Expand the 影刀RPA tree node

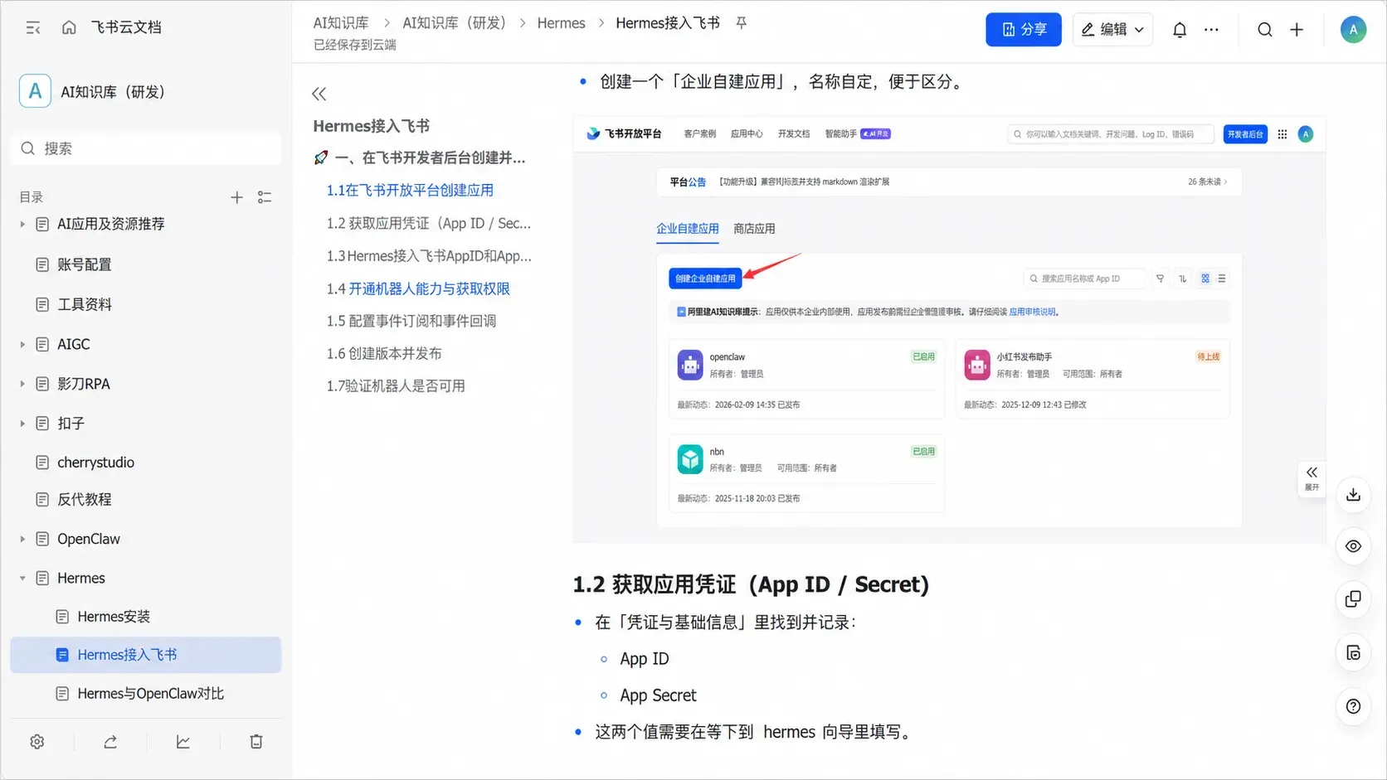(22, 385)
